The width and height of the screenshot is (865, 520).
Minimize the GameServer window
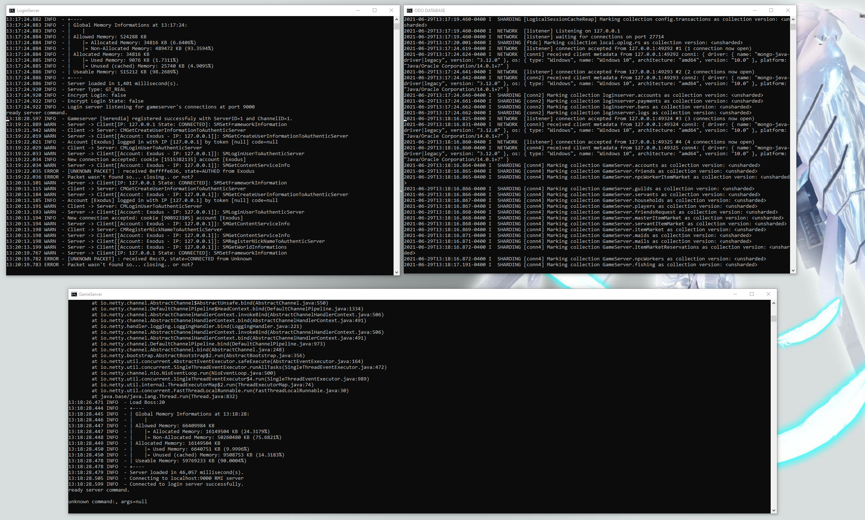(735, 294)
